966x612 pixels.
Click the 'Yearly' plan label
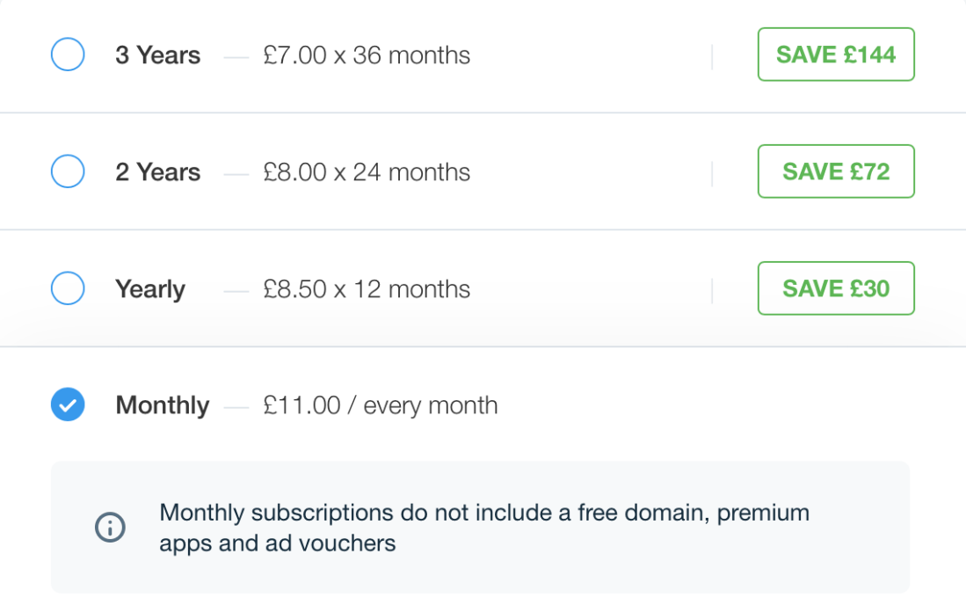coord(150,289)
